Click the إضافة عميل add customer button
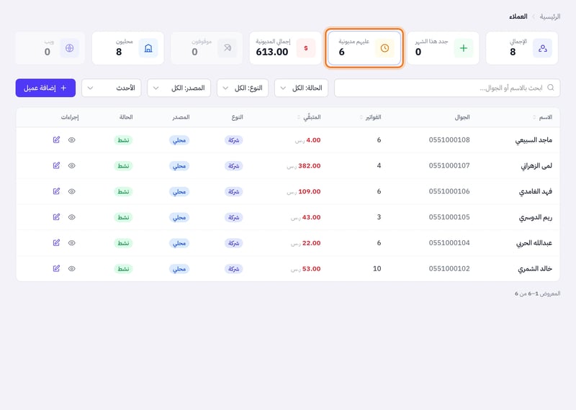Screen dimensions: 576x410 click(45, 88)
